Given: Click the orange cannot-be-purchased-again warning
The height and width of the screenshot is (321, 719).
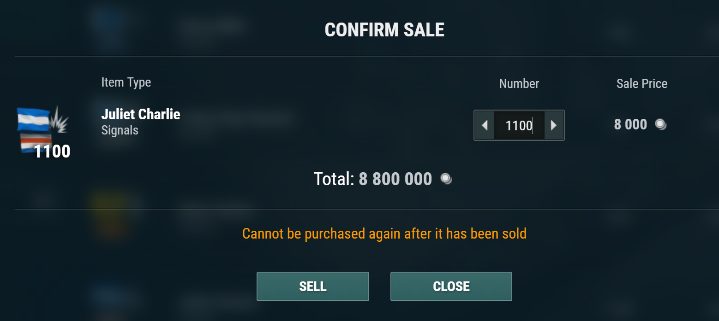Looking at the screenshot, I should (x=384, y=233).
